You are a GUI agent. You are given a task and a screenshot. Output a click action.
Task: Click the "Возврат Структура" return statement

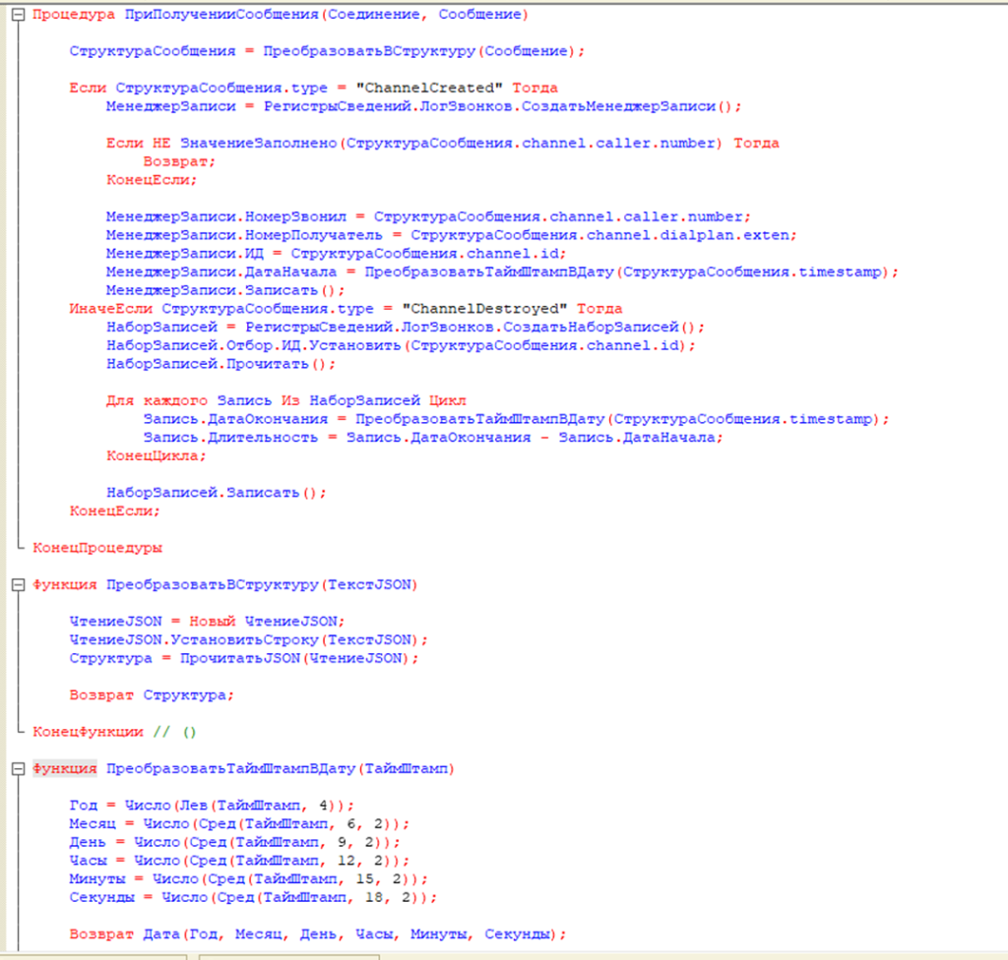(x=152, y=694)
